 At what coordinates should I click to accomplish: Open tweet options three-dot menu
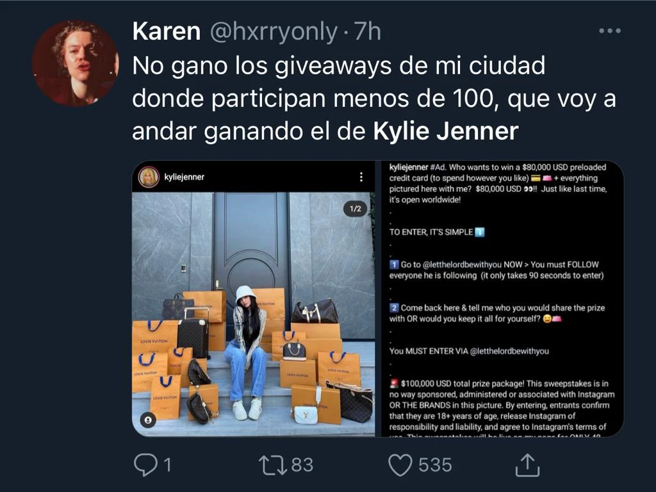click(610, 31)
